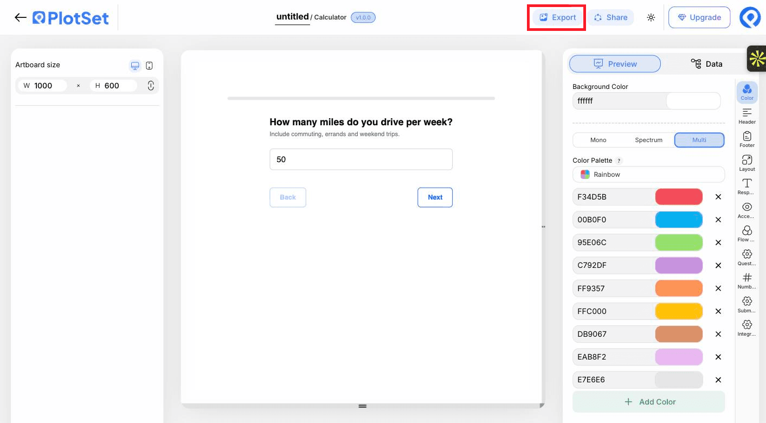766x423 pixels.
Task: Select the desktop artboard size icon
Action: point(135,66)
